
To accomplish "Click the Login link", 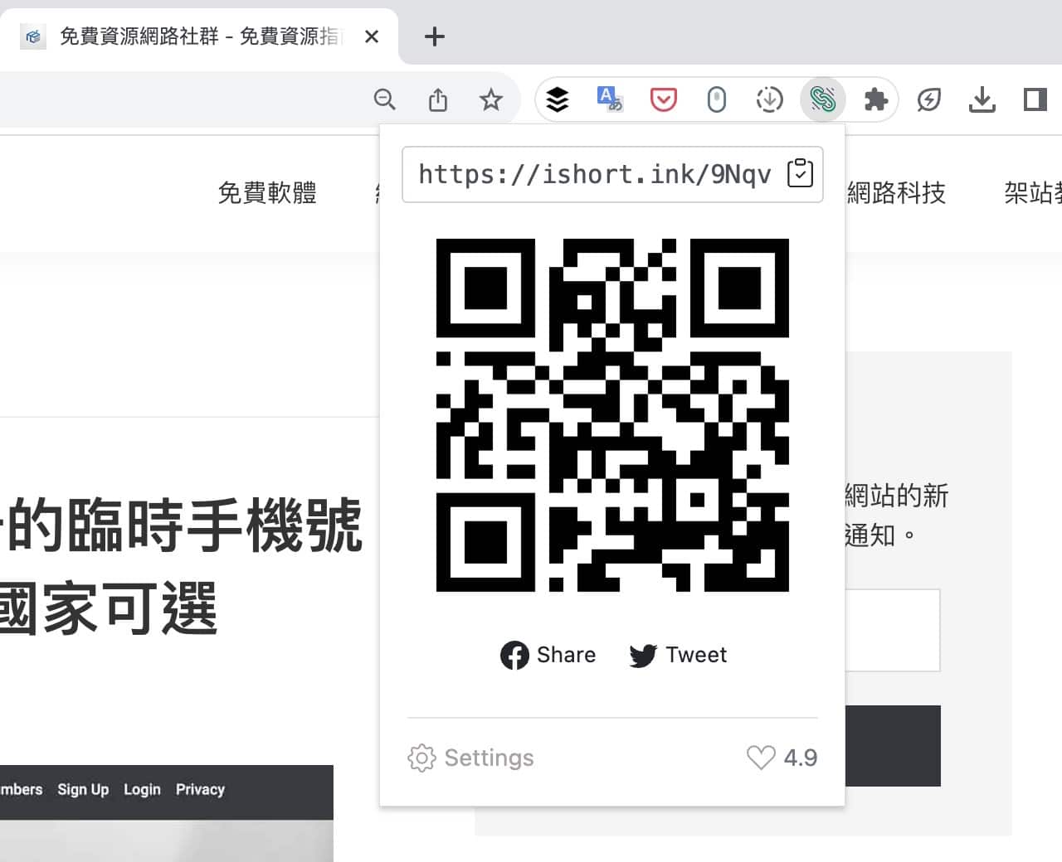I will 142,789.
